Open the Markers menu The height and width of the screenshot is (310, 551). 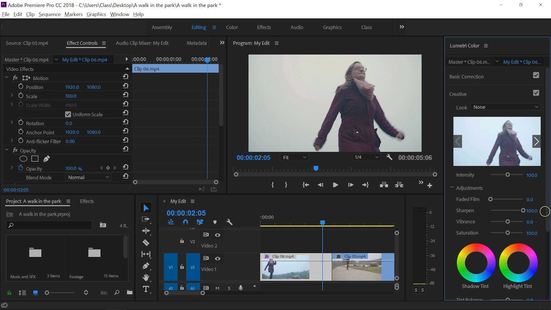click(x=73, y=14)
